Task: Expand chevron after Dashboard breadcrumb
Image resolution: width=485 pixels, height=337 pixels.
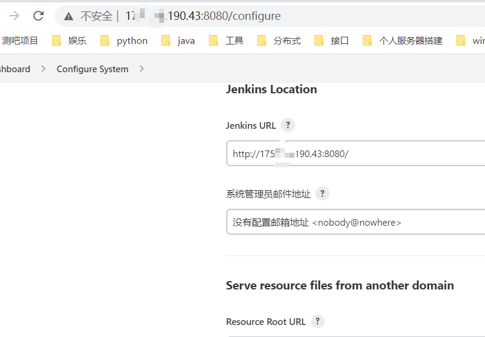Action: tap(43, 69)
